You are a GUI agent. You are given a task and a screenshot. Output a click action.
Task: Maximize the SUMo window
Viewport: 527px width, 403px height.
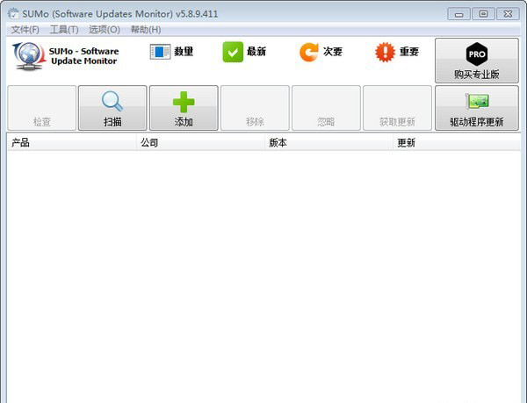coord(483,14)
